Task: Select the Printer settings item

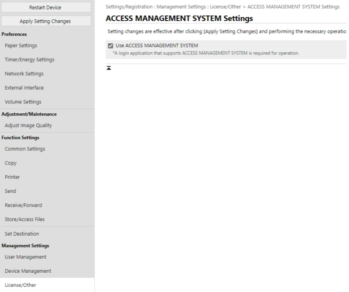Action: coord(12,177)
